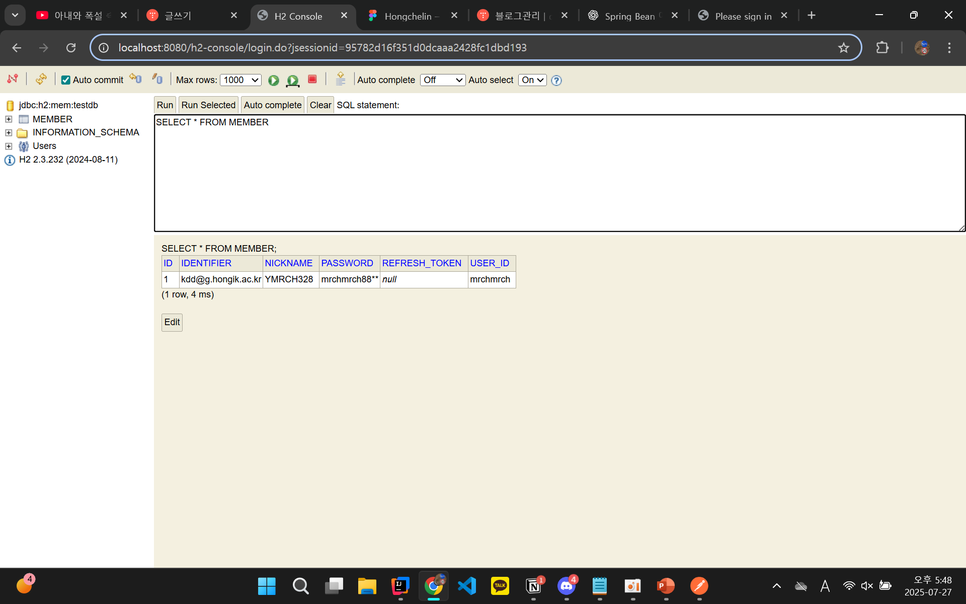Open the command History icon

point(341,79)
